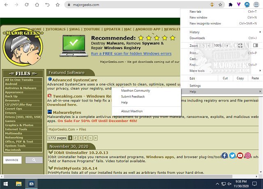Click the horizontal scrollbar

[118, 176]
